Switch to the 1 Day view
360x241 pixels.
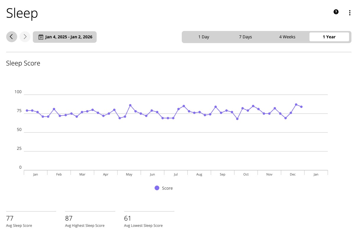tap(204, 37)
